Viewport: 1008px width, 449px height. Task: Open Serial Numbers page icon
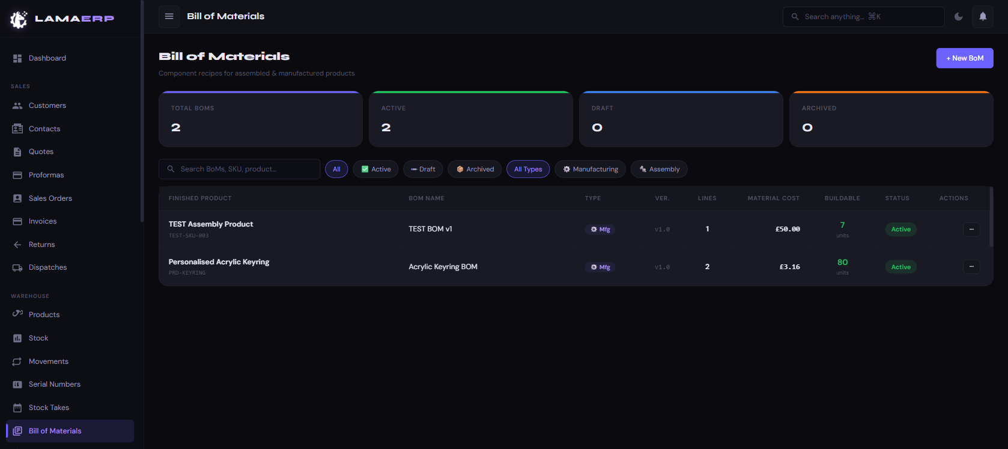point(17,384)
